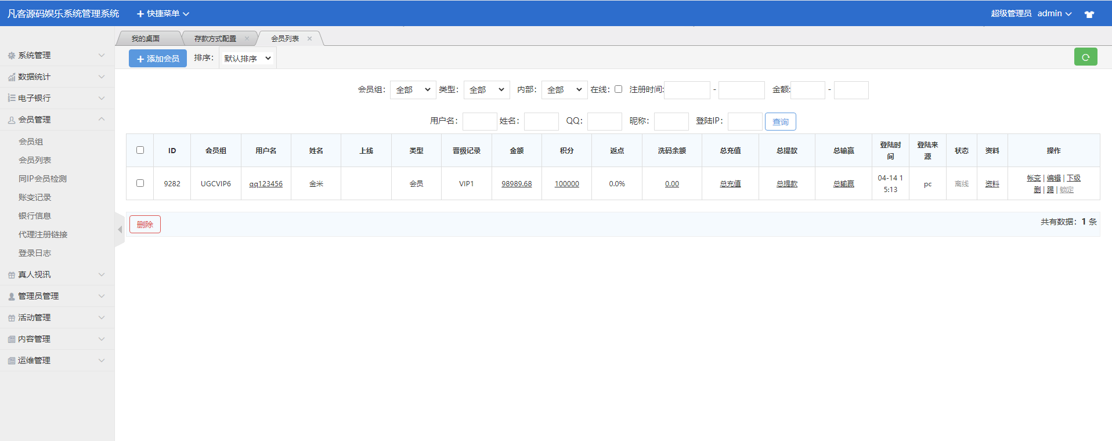Click the 系统管理 gear icon

click(11, 56)
